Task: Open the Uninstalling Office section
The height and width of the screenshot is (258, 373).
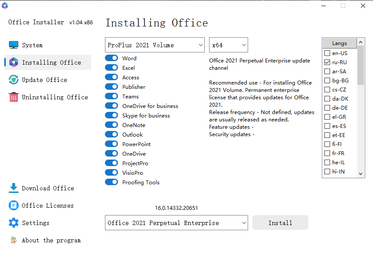Action: (54, 97)
